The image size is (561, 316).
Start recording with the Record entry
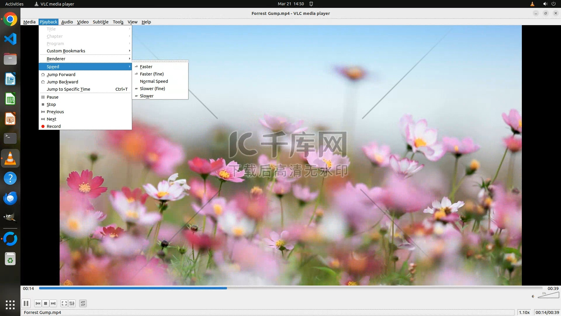point(54,126)
